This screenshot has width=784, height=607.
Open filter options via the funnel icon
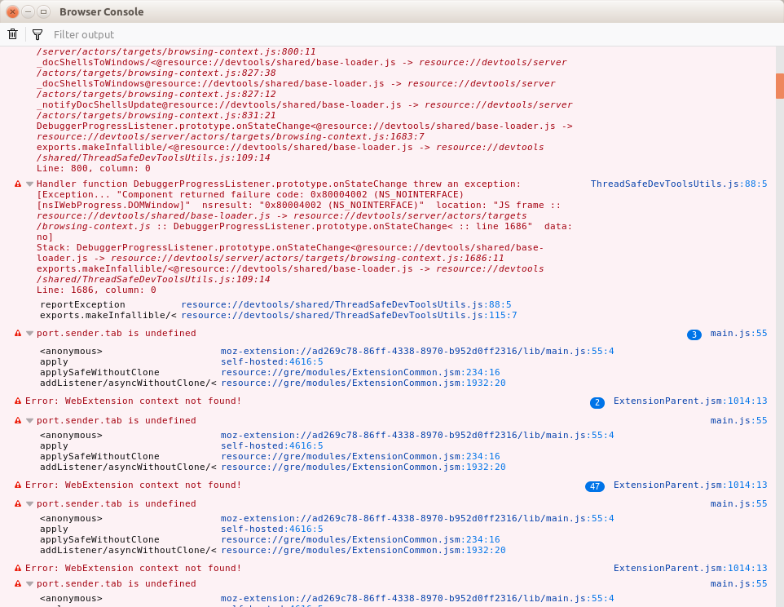click(37, 34)
